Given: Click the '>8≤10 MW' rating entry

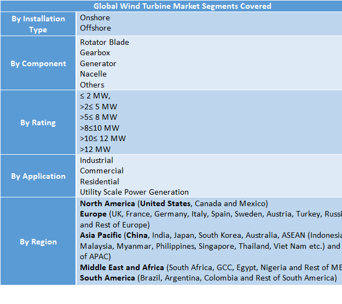Looking at the screenshot, I should coord(100,128).
